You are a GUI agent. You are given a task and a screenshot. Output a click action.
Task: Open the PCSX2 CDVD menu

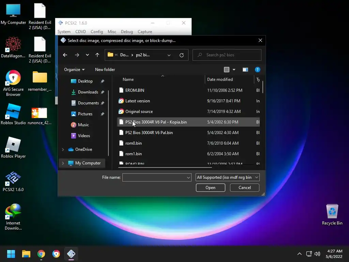80,32
